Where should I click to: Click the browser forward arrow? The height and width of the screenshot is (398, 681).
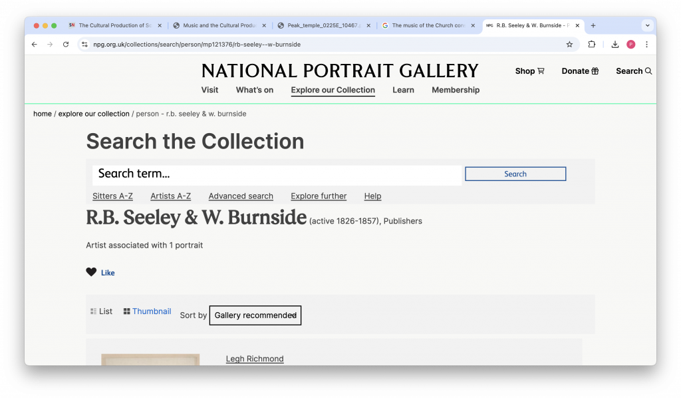[50, 45]
